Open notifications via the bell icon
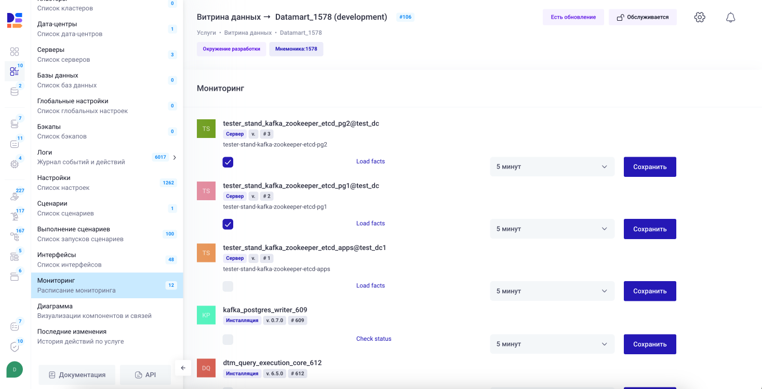This screenshot has width=762, height=389. [x=730, y=17]
